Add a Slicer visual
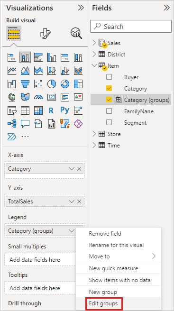Image resolution: width=174 pixels, height=311 pixels. tap(11, 110)
